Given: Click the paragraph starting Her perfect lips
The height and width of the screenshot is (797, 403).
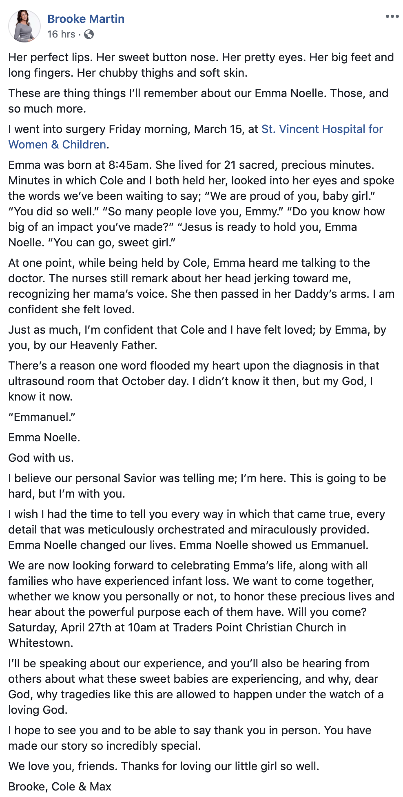Looking at the screenshot, I should tap(201, 65).
